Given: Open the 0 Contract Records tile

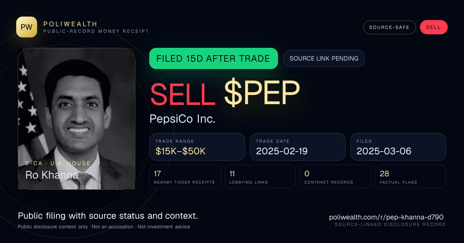Looking at the screenshot, I should 335,177.
